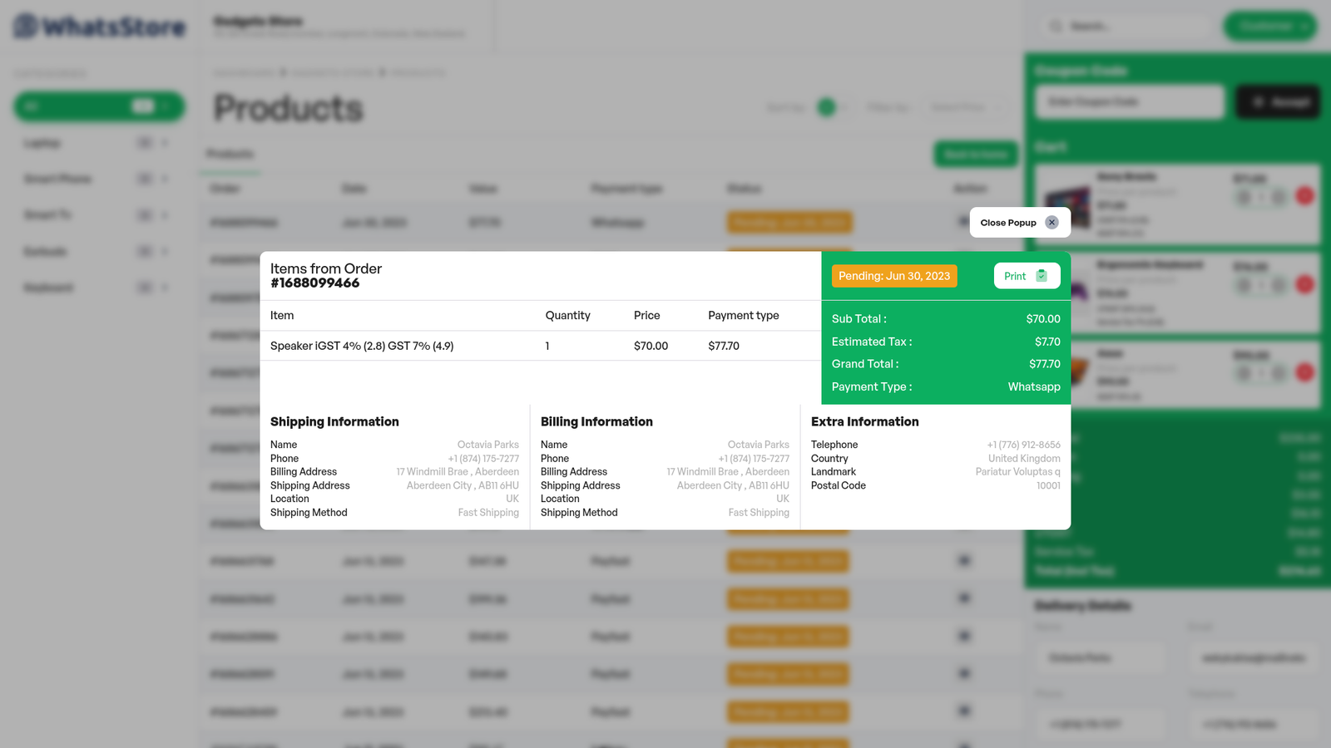1331x748 pixels.
Task: Remove the third cart item with red button
Action: [1304, 372]
